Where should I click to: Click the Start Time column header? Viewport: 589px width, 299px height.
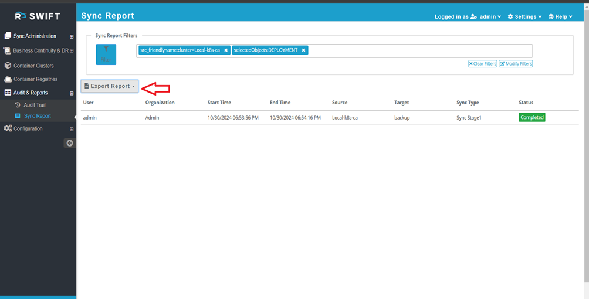[x=219, y=103]
